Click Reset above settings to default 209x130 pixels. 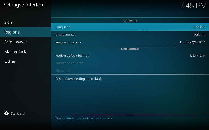[130, 79]
